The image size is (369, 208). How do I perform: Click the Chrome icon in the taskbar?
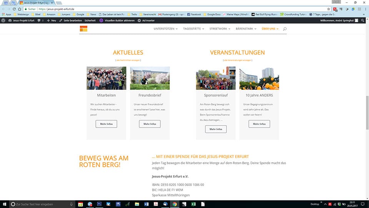175,204
